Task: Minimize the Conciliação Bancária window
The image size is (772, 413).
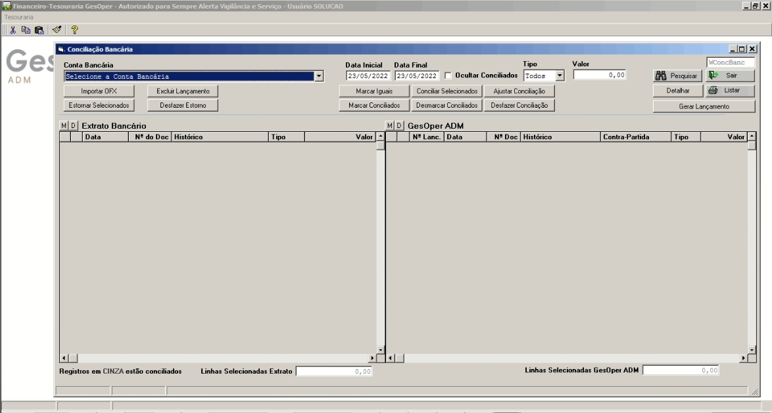Action: point(733,49)
